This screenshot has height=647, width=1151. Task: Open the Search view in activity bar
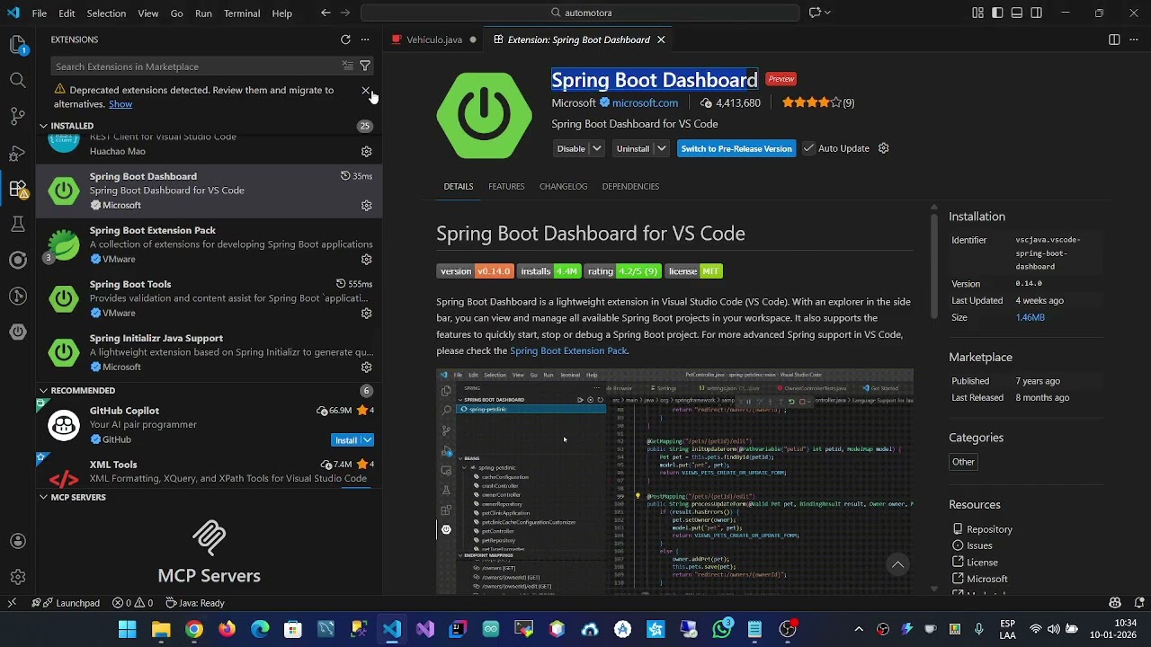pos(18,80)
